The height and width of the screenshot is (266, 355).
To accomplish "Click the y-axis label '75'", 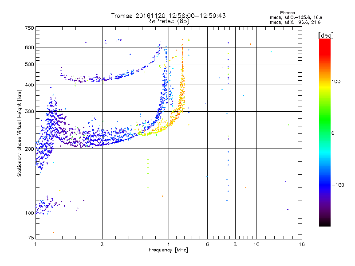I will tap(31, 238).
